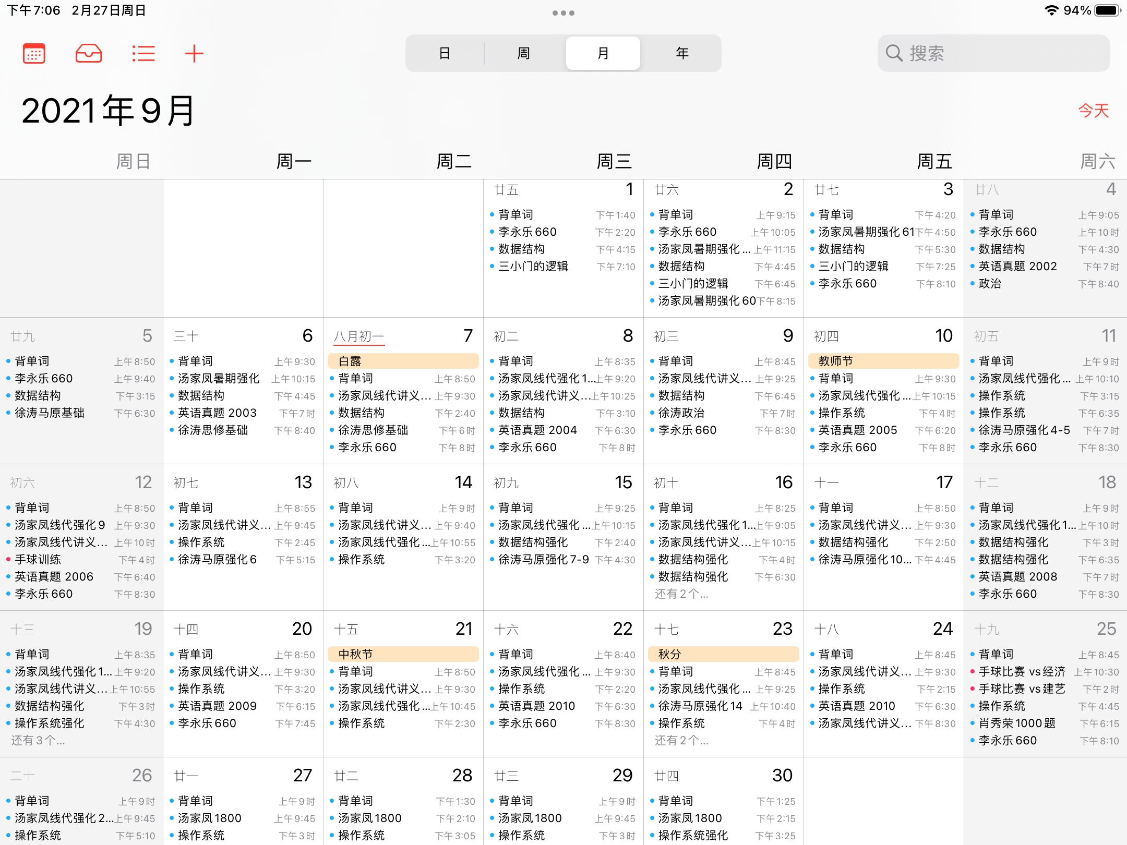Open the inbox tray icon
1127x845 pixels.
[x=89, y=53]
